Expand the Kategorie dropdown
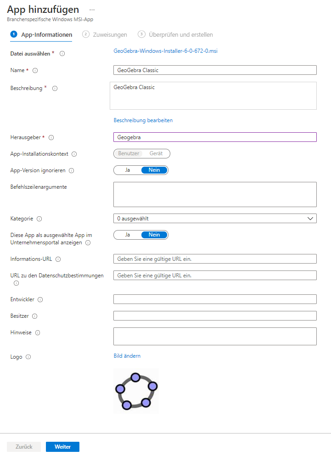The width and height of the screenshot is (331, 456). coord(215,219)
